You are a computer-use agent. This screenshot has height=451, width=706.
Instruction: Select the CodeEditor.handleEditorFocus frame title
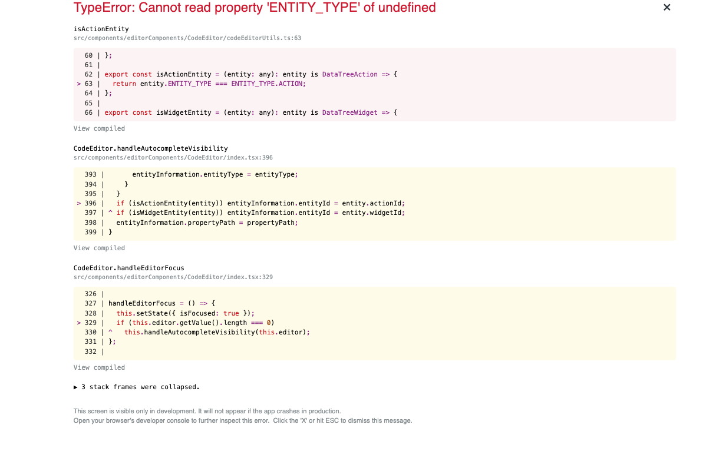tap(129, 268)
